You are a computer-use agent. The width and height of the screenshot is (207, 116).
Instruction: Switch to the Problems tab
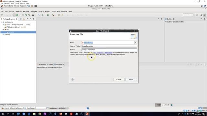42,64
